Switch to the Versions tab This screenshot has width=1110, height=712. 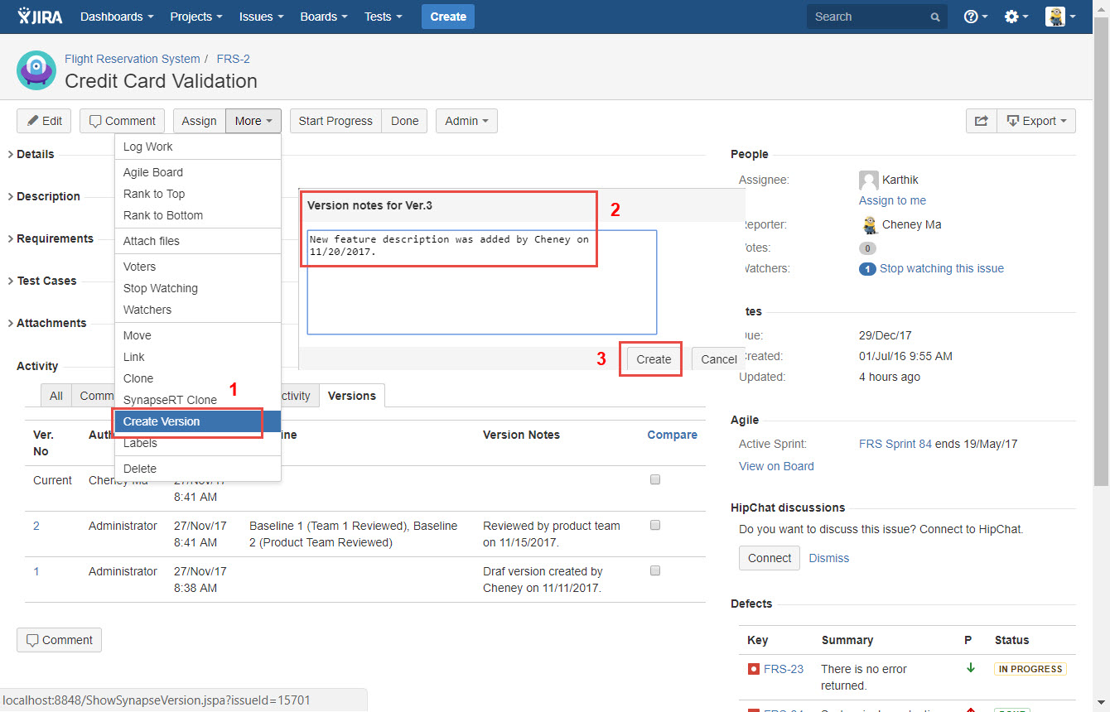point(351,396)
